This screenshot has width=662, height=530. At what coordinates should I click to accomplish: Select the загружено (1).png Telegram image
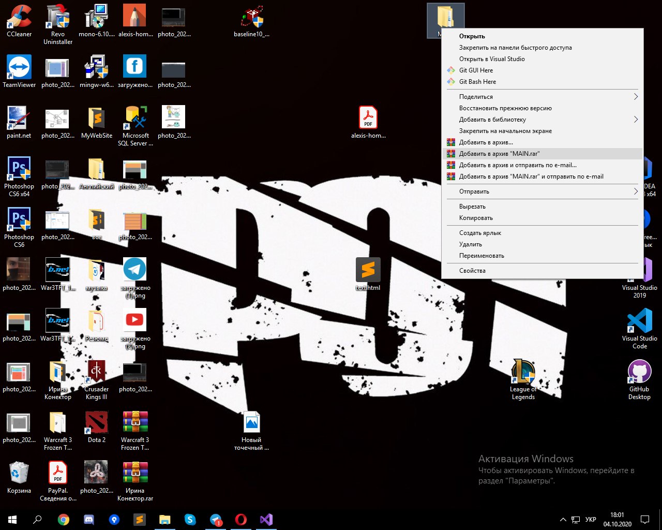(x=136, y=277)
